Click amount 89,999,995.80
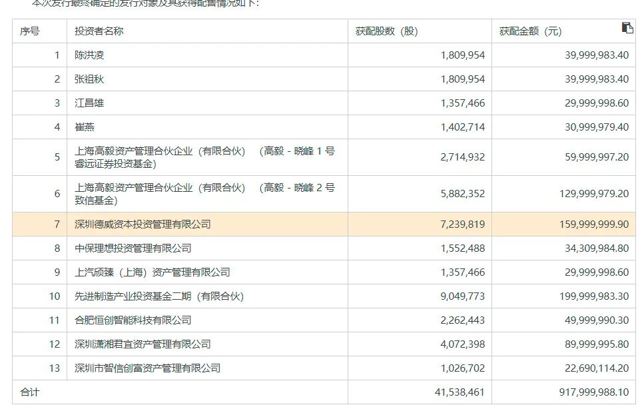Viewport: 642px width, 409px height. tap(597, 344)
